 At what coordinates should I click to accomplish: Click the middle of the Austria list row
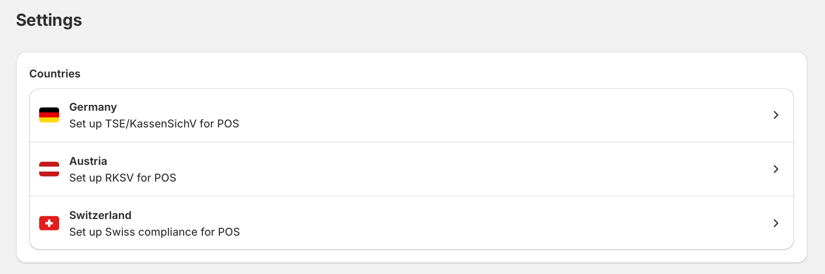pos(412,169)
